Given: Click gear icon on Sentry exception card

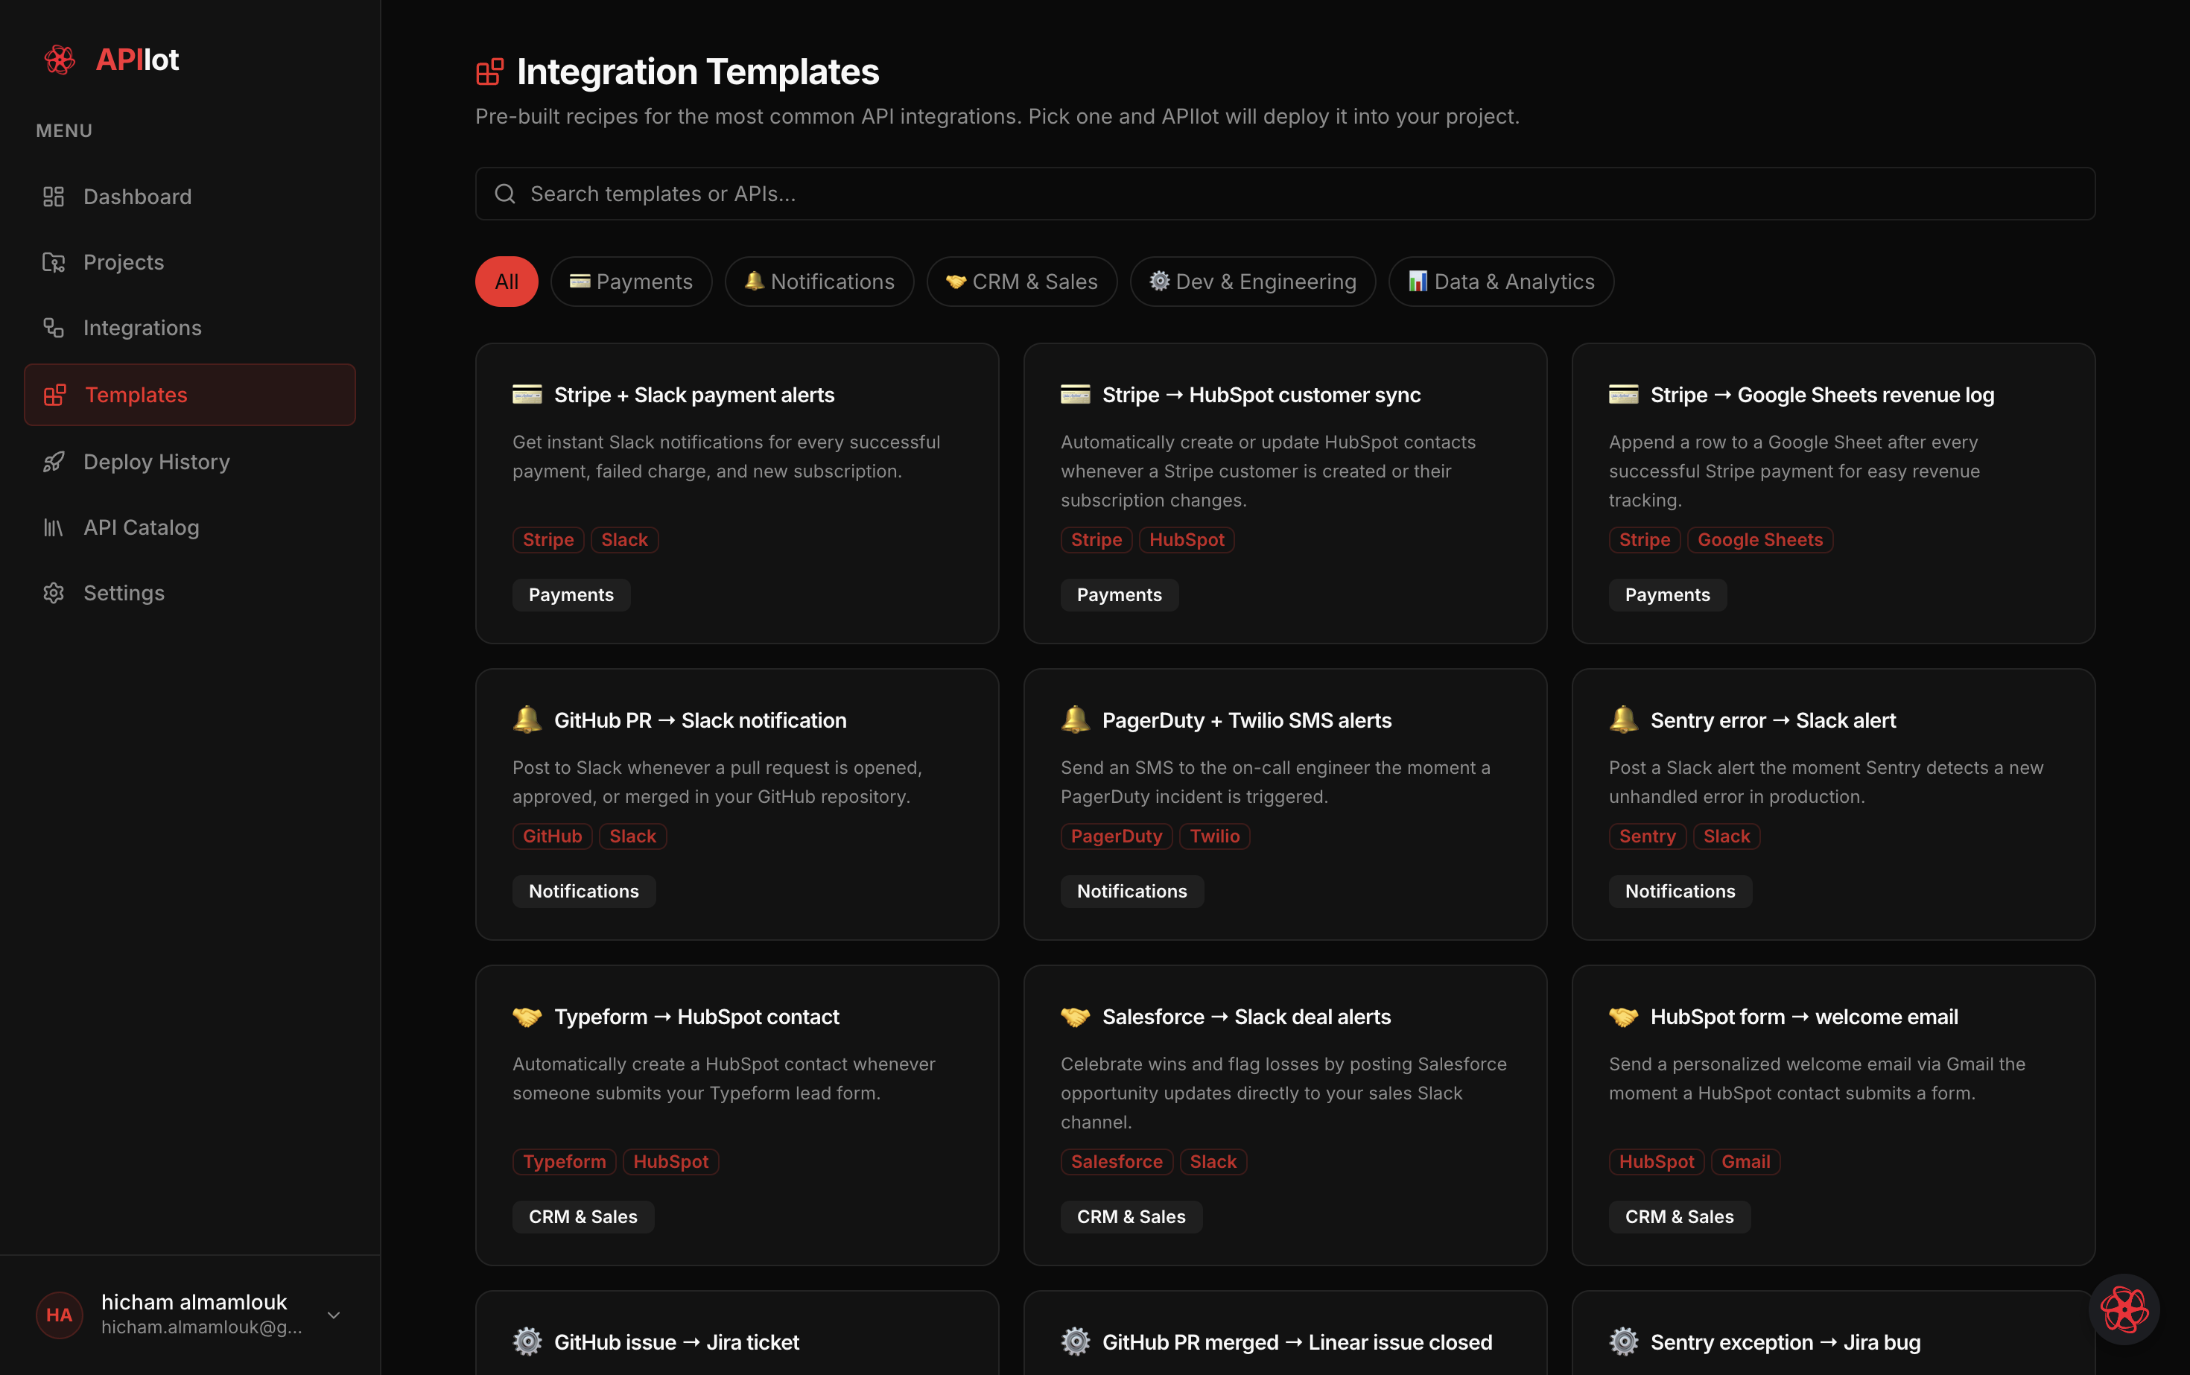Looking at the screenshot, I should pos(1623,1341).
